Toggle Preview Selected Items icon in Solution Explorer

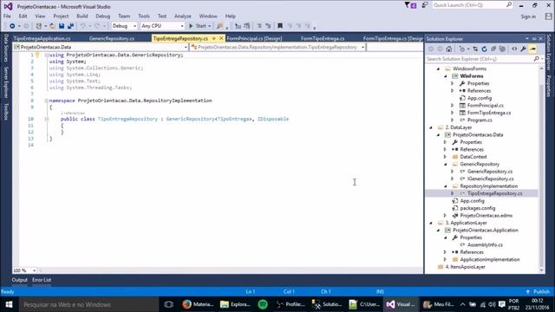[x=532, y=49]
